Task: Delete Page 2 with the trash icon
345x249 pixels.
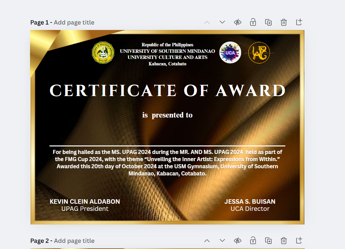Action: (x=284, y=241)
